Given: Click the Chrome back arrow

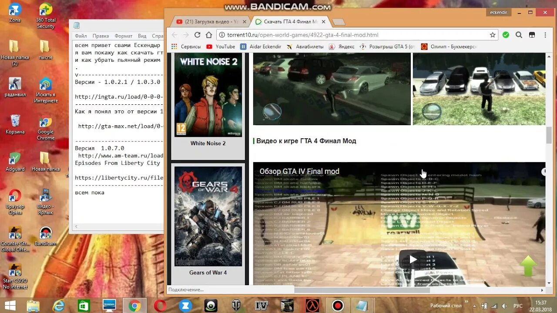Looking at the screenshot, I should 174,35.
